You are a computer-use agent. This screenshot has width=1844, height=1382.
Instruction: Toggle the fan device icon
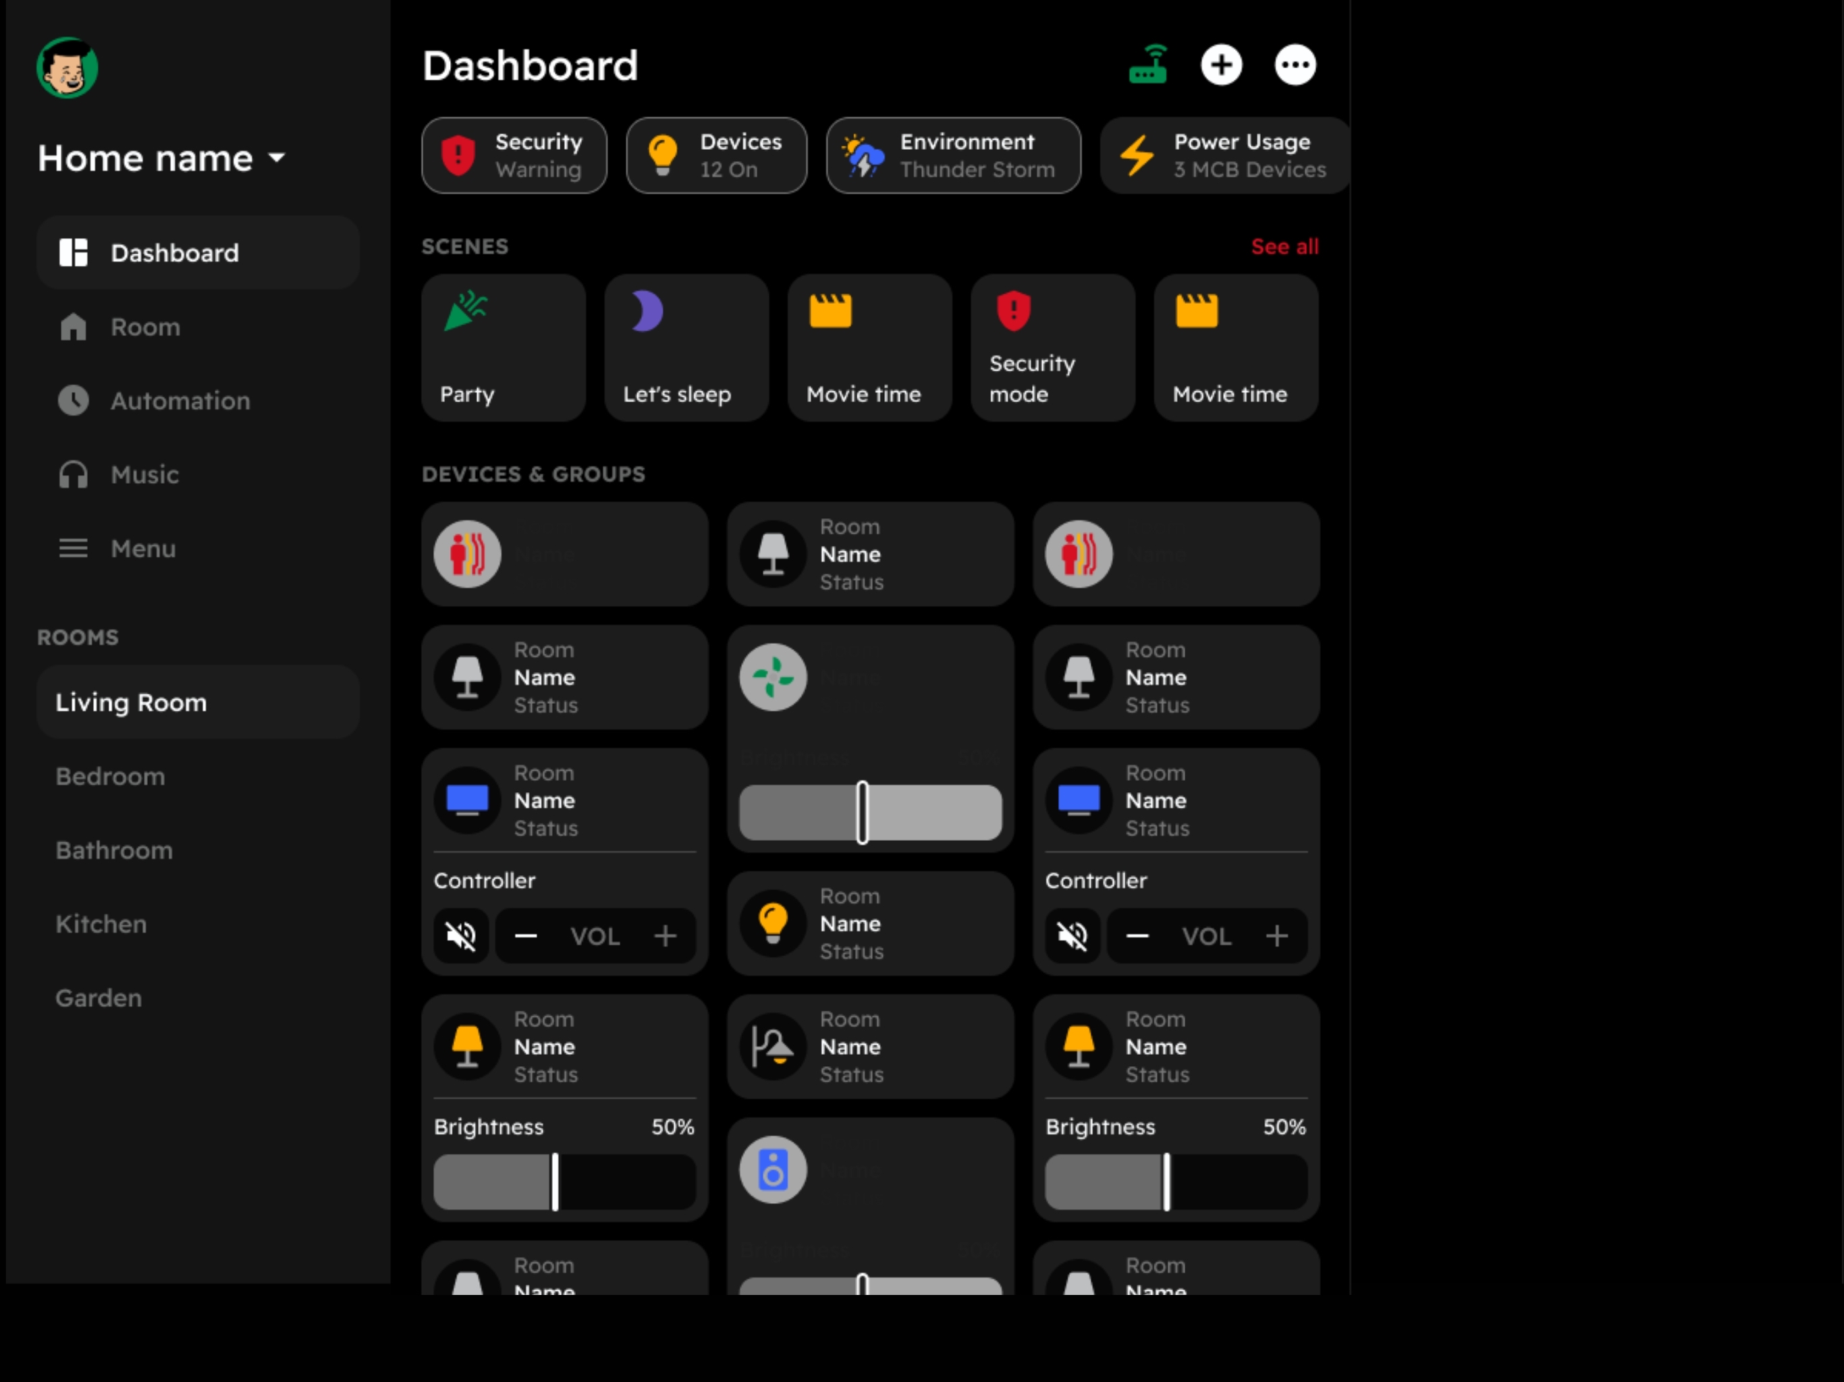point(774,678)
